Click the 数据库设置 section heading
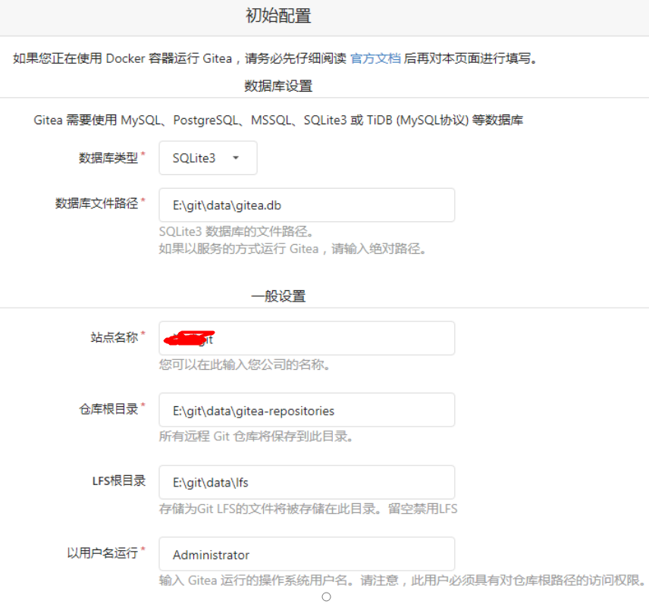The image size is (649, 604). pos(278,86)
